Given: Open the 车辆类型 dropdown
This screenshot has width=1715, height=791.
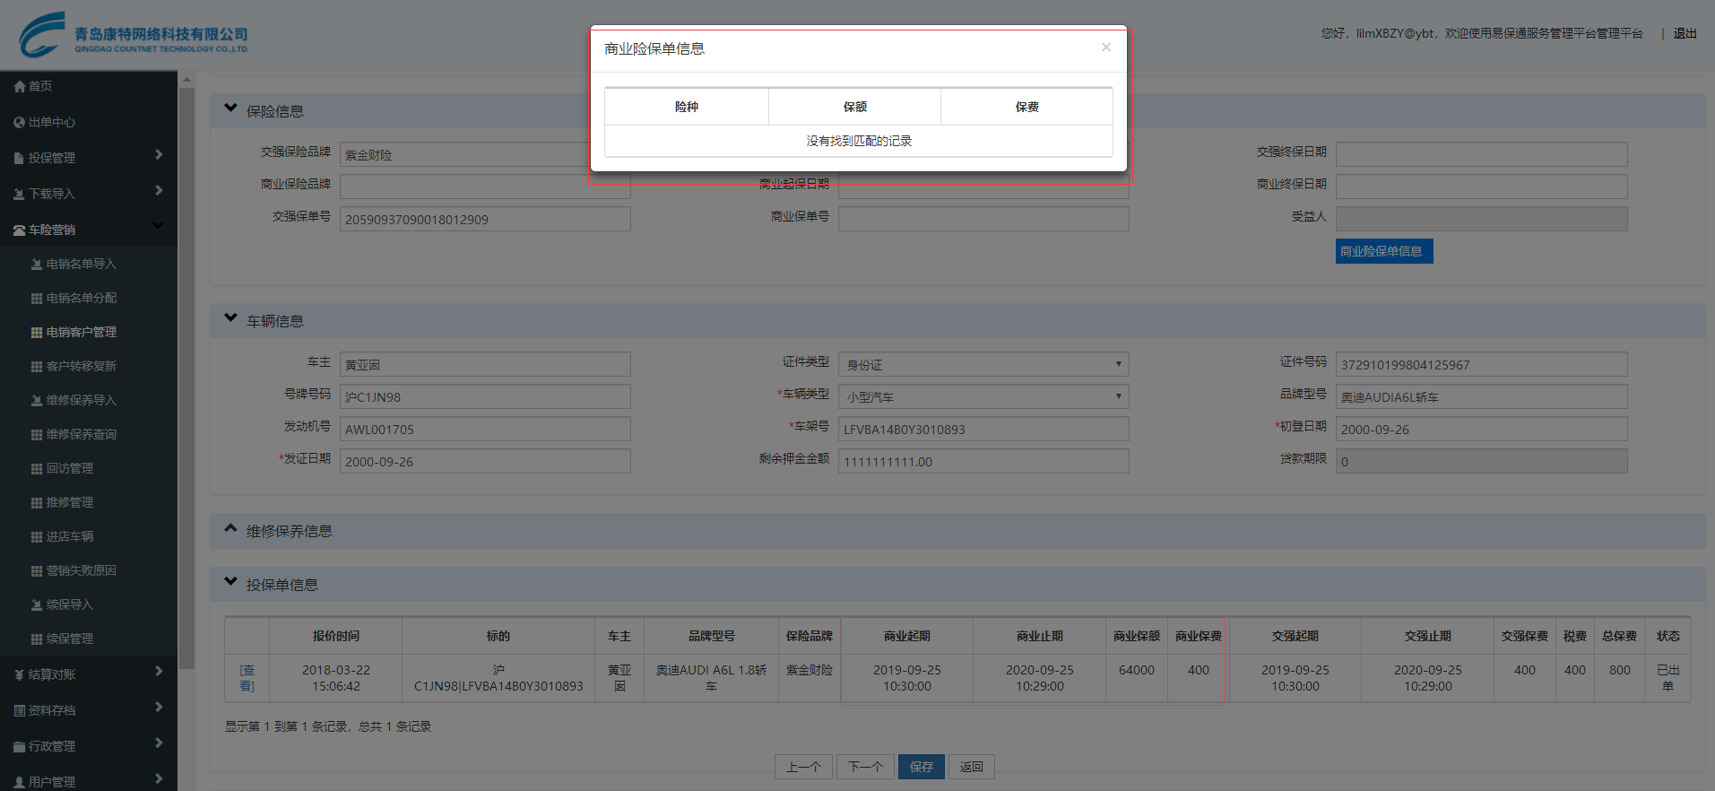Looking at the screenshot, I should 983,396.
